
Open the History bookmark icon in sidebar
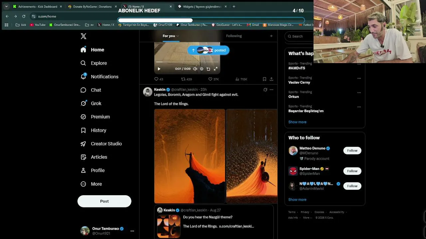pyautogui.click(x=83, y=130)
